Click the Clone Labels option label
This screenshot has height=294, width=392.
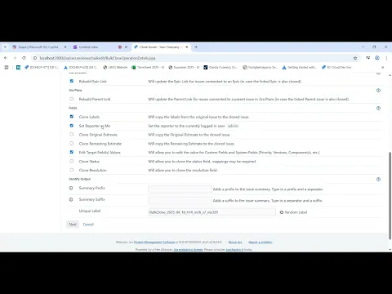point(89,117)
